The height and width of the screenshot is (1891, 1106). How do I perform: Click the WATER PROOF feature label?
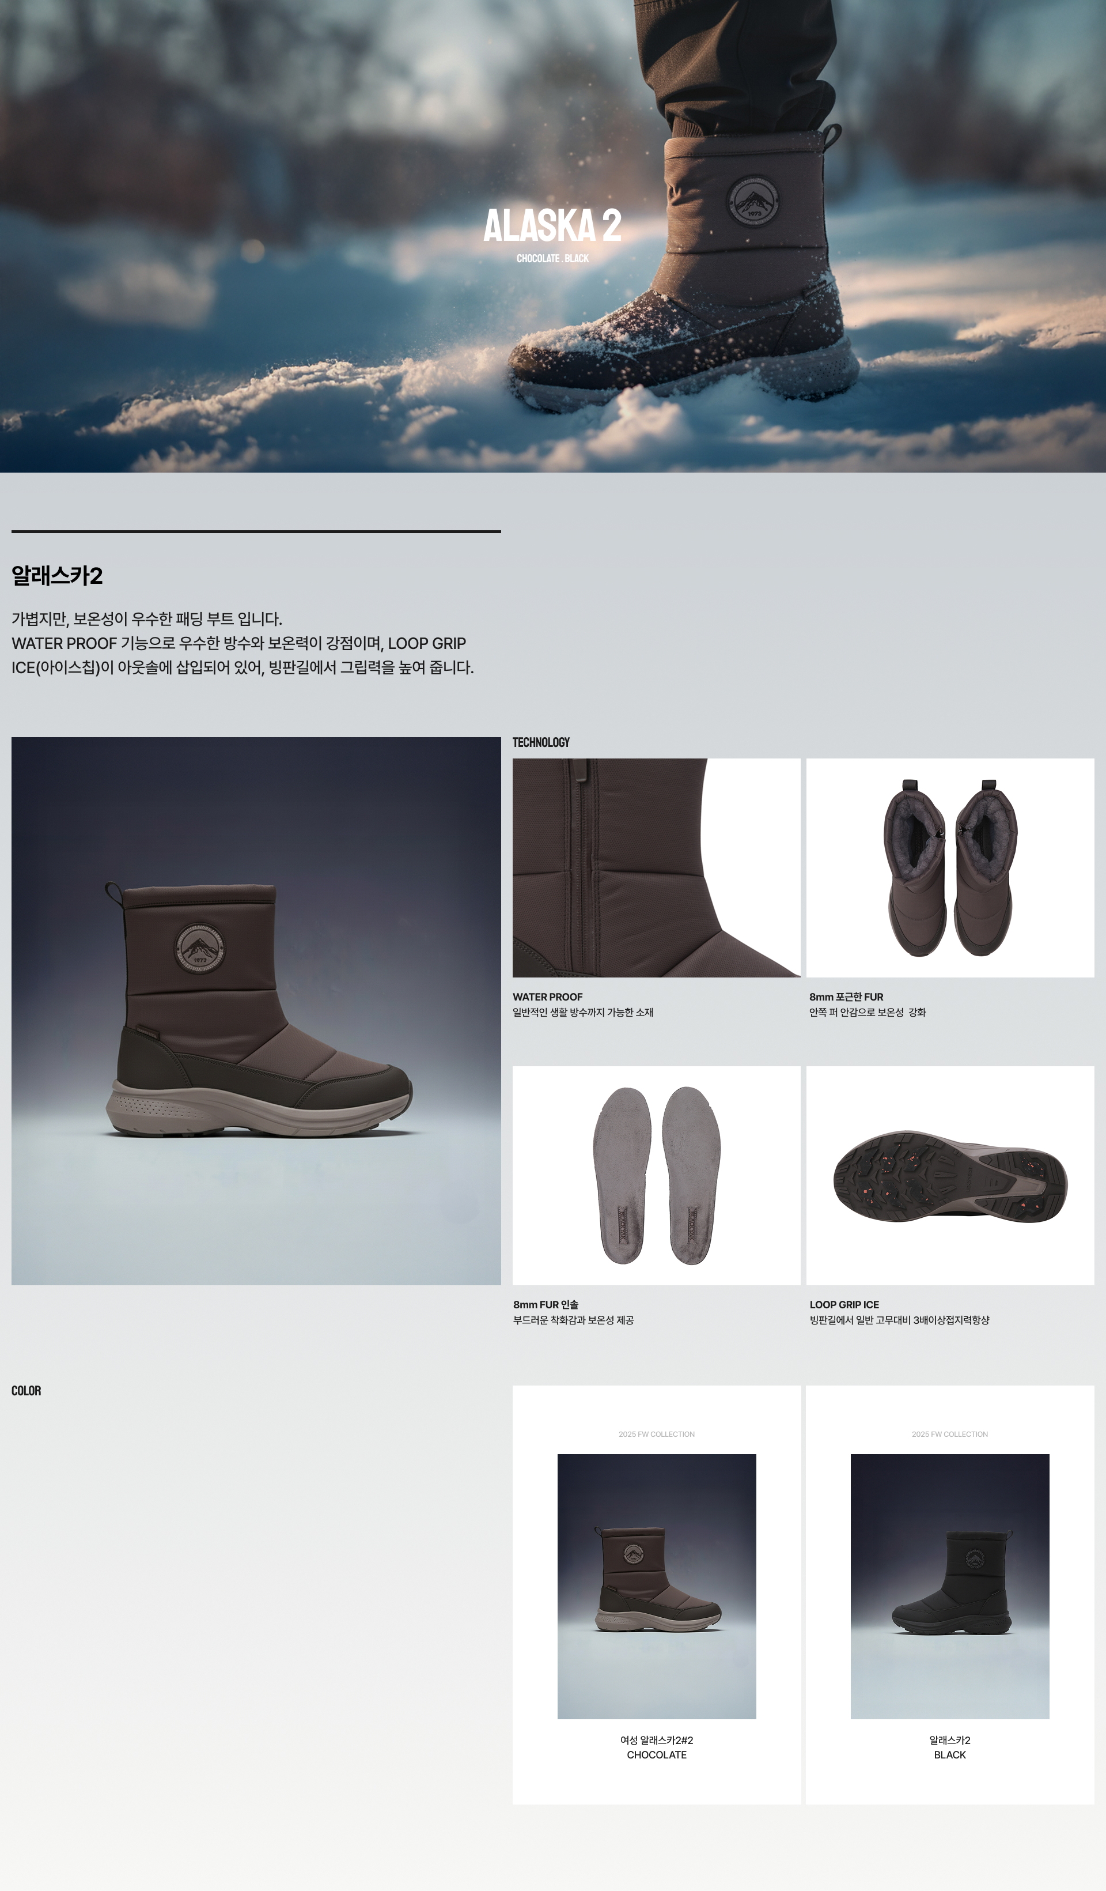coord(547,997)
